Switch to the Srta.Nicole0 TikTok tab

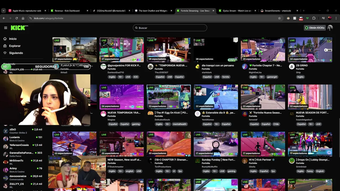111,11
